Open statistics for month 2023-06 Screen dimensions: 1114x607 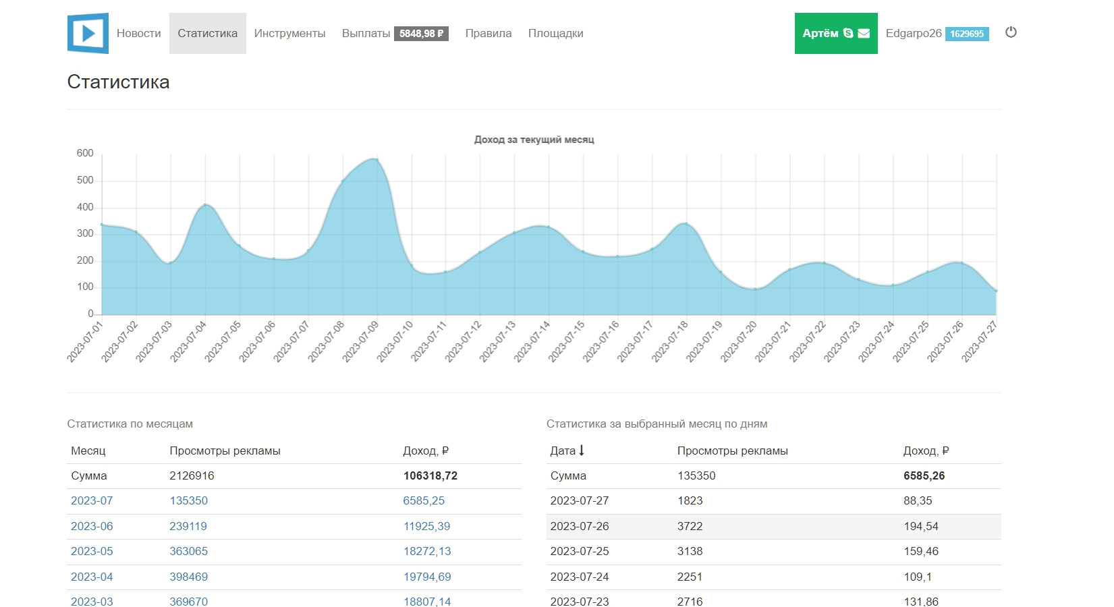click(x=92, y=526)
